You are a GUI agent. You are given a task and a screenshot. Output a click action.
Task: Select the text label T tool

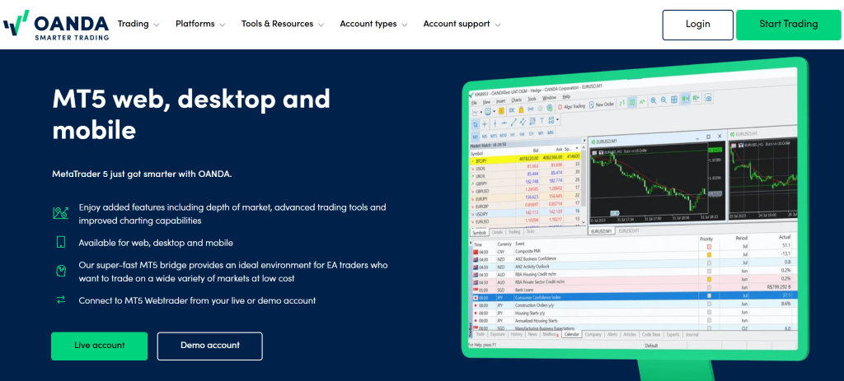click(x=542, y=120)
